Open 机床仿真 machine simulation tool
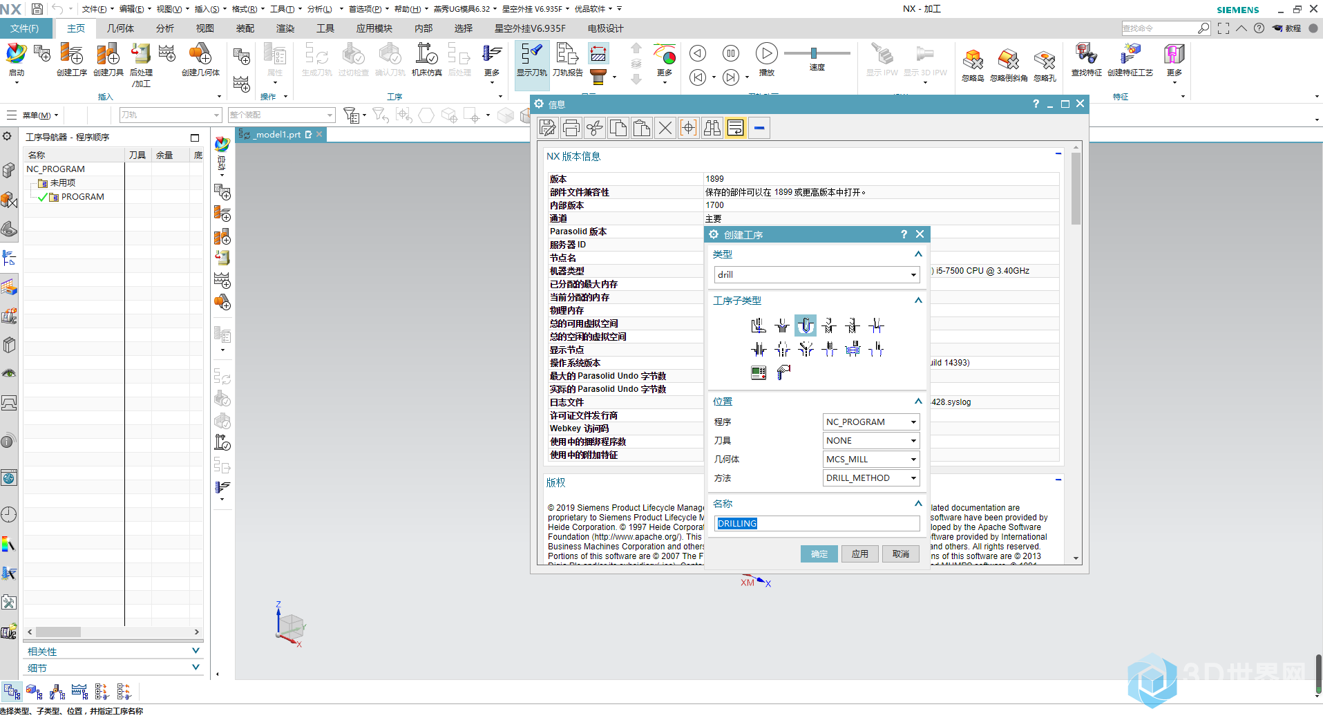The width and height of the screenshot is (1323, 718). [x=426, y=60]
